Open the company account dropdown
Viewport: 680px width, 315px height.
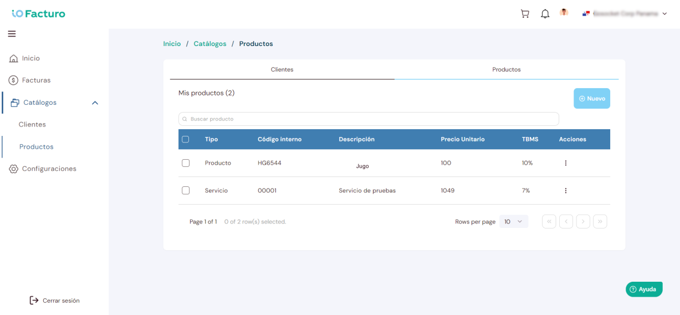click(x=625, y=13)
